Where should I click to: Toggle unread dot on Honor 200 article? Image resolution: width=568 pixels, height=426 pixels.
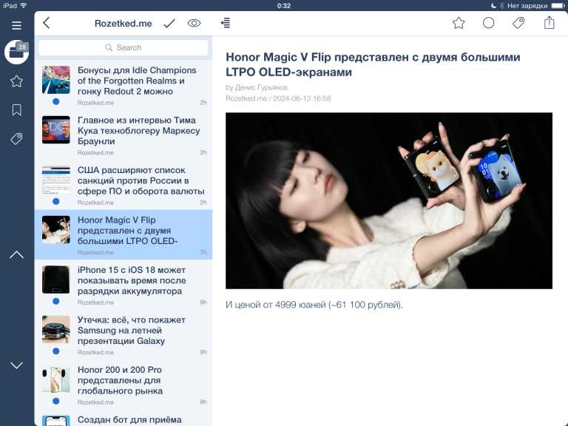[x=55, y=401]
